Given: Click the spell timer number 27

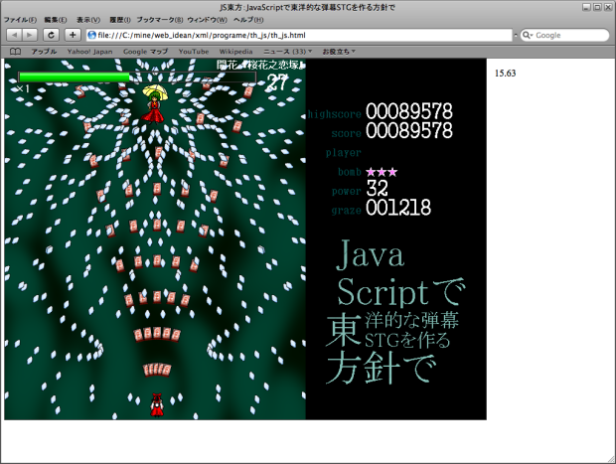Looking at the screenshot, I should [x=277, y=82].
